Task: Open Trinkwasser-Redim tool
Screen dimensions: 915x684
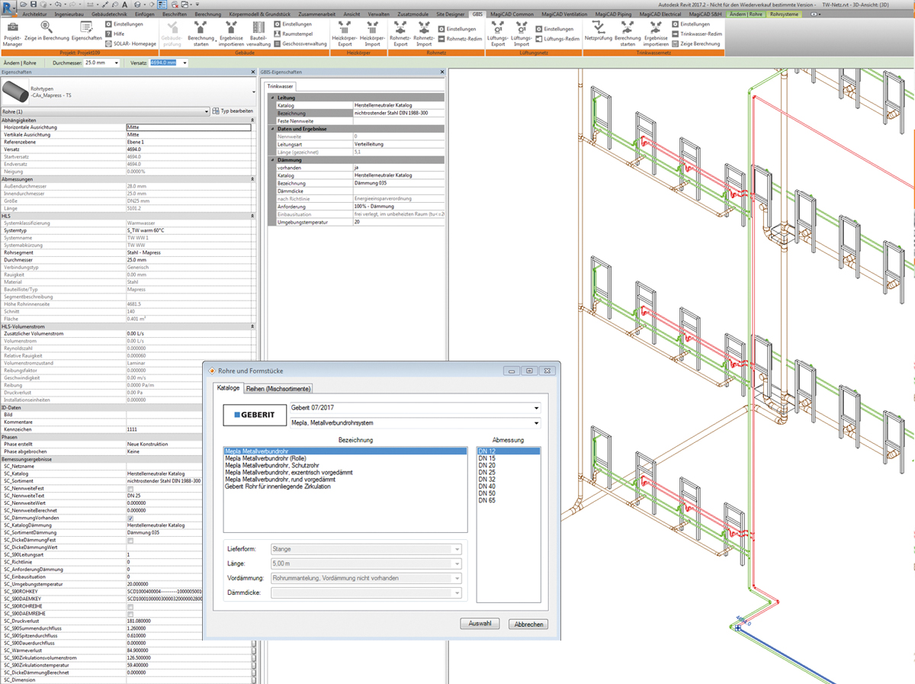Action: coord(695,34)
